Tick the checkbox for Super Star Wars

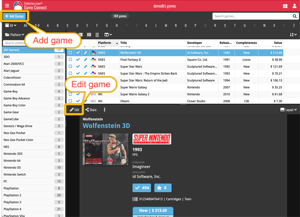pyautogui.click(x=70, y=66)
